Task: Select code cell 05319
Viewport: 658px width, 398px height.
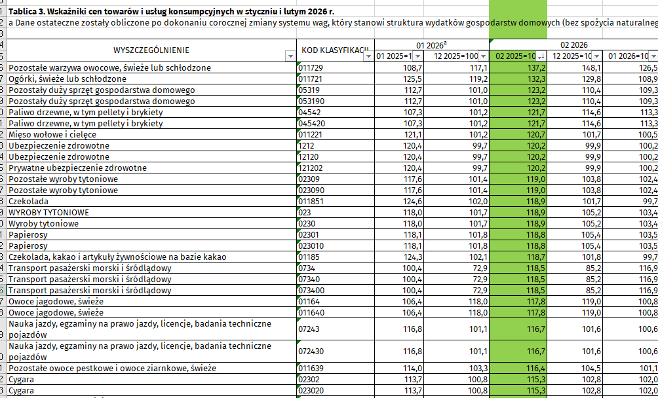Action: click(x=336, y=90)
